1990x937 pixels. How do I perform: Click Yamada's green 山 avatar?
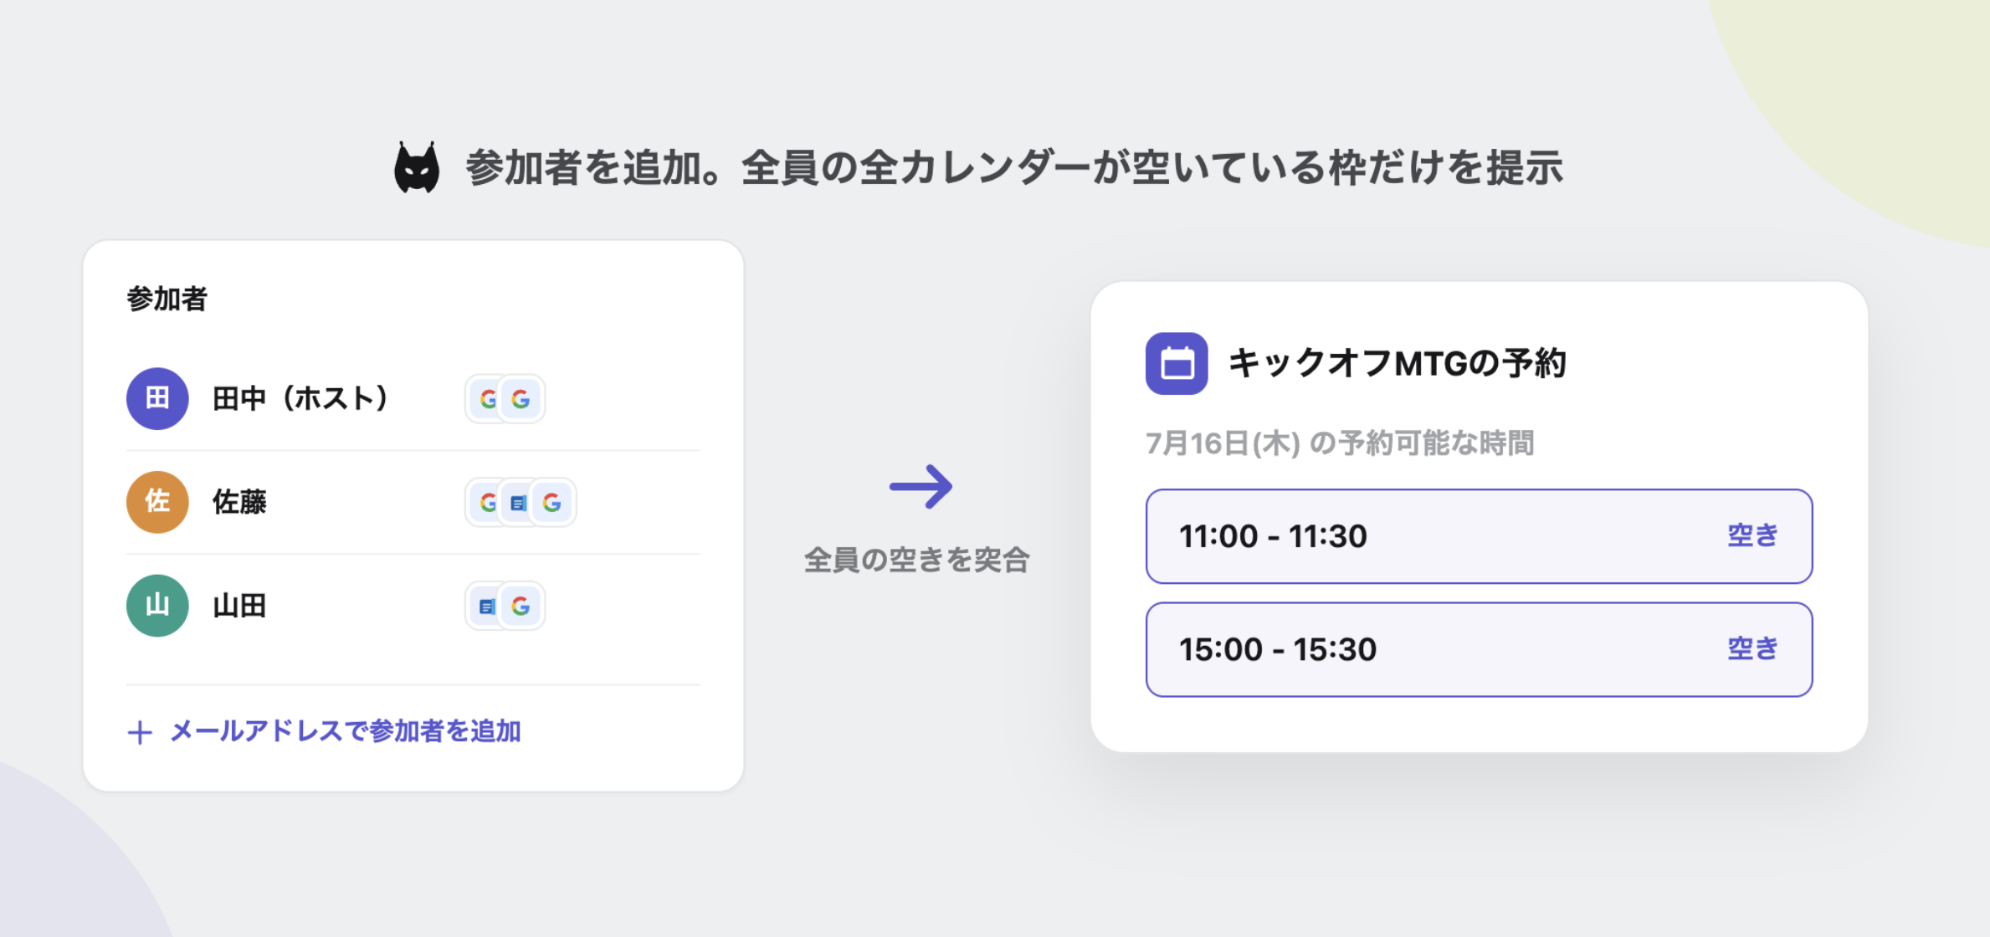[x=157, y=606]
